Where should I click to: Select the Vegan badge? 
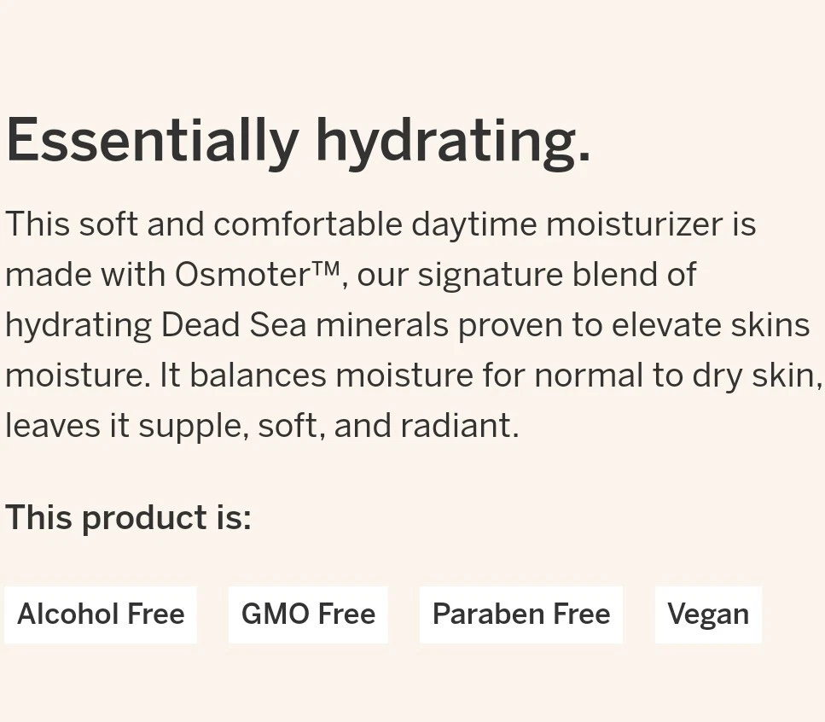(707, 614)
